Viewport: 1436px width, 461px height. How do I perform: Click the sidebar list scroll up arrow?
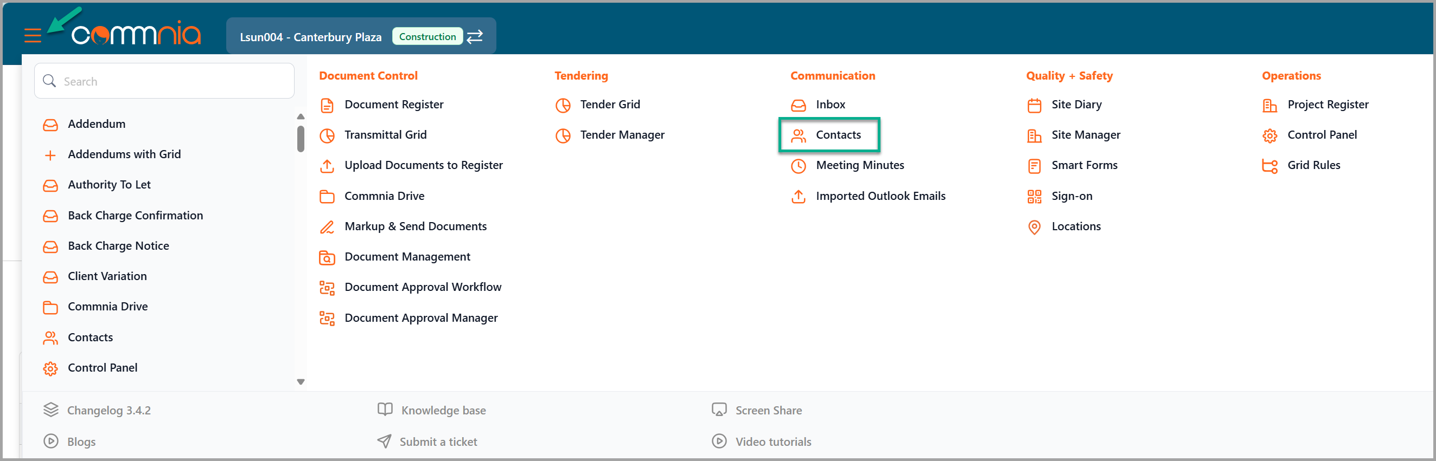[301, 116]
